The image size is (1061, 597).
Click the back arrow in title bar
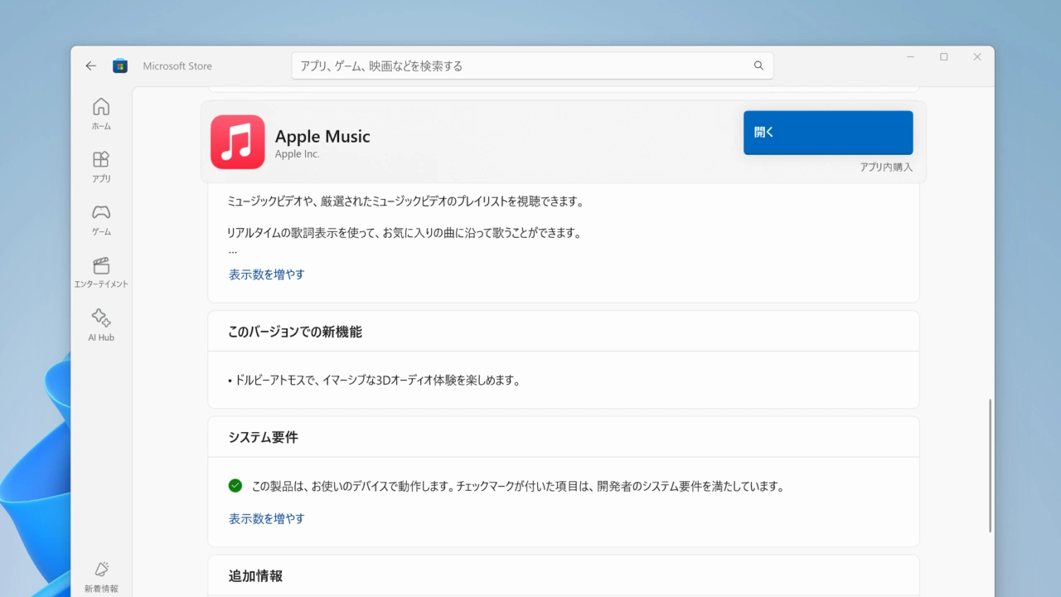coord(91,66)
